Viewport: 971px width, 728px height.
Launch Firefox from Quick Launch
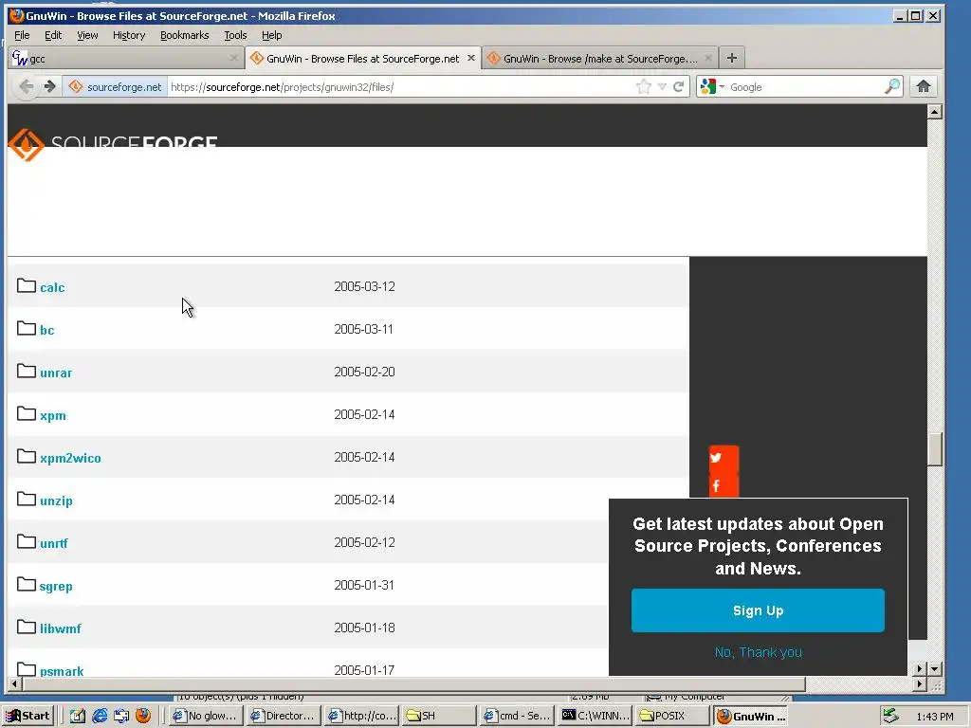click(143, 716)
